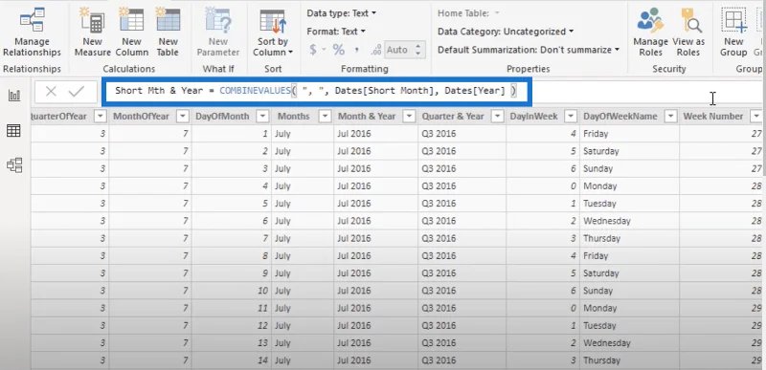Click the Jul 2016 cell in day 1 row
The width and height of the screenshot is (766, 370).
click(x=376, y=134)
